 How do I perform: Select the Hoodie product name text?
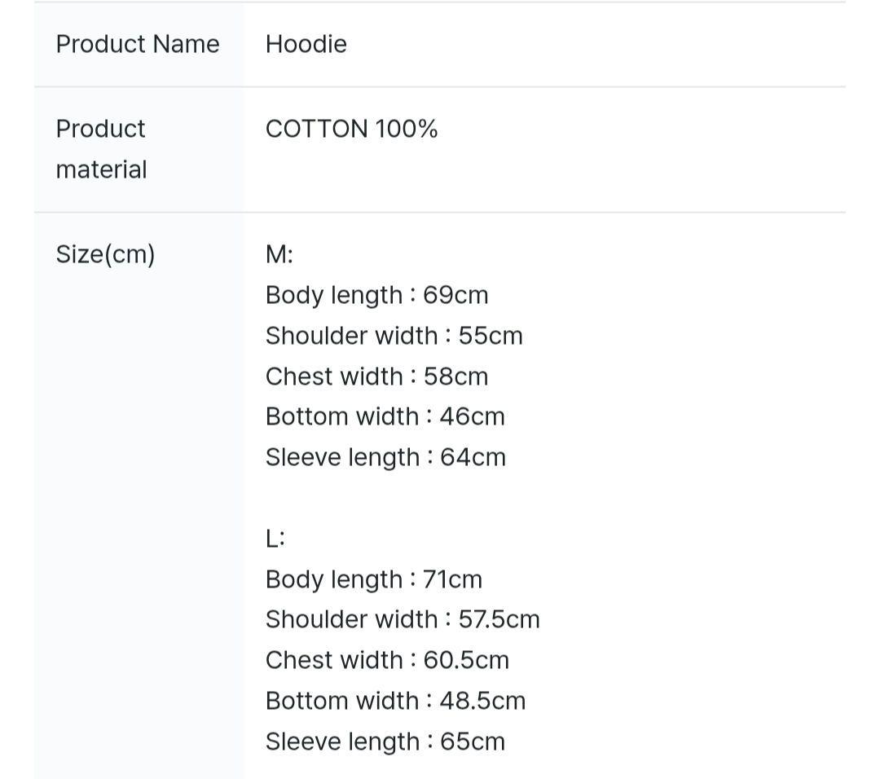coord(306,44)
